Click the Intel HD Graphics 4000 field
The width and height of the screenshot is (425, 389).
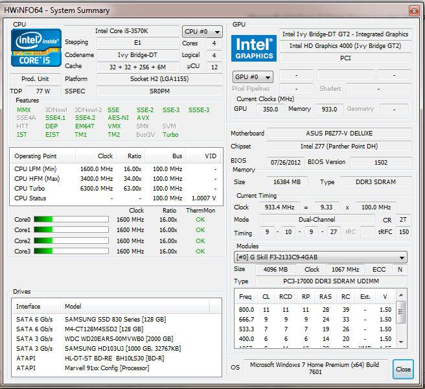tap(345, 46)
